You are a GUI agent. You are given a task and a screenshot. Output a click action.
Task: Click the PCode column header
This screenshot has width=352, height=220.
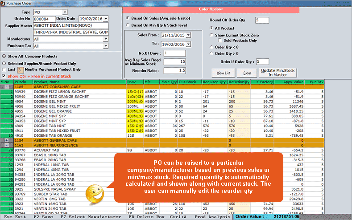[x=23, y=82]
